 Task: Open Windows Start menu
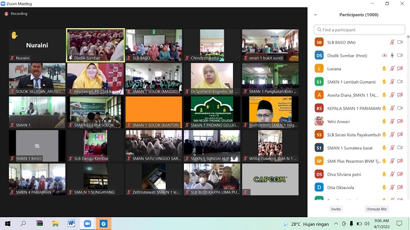pyautogui.click(x=8, y=224)
